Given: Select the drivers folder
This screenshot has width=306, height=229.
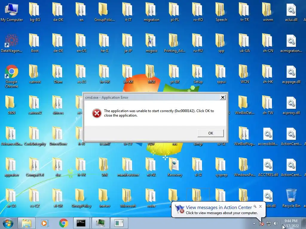Looking at the screenshot, I should [x=58, y=105].
